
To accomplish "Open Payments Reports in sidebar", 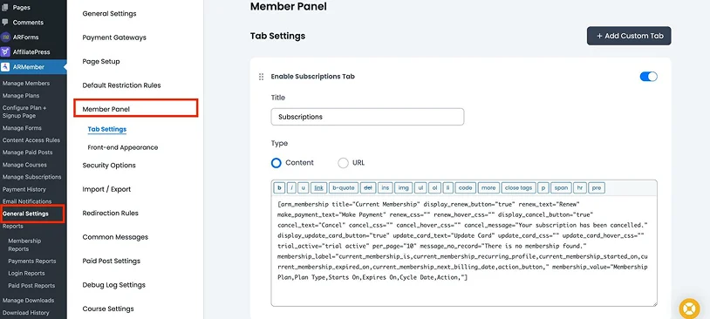I will [x=32, y=261].
